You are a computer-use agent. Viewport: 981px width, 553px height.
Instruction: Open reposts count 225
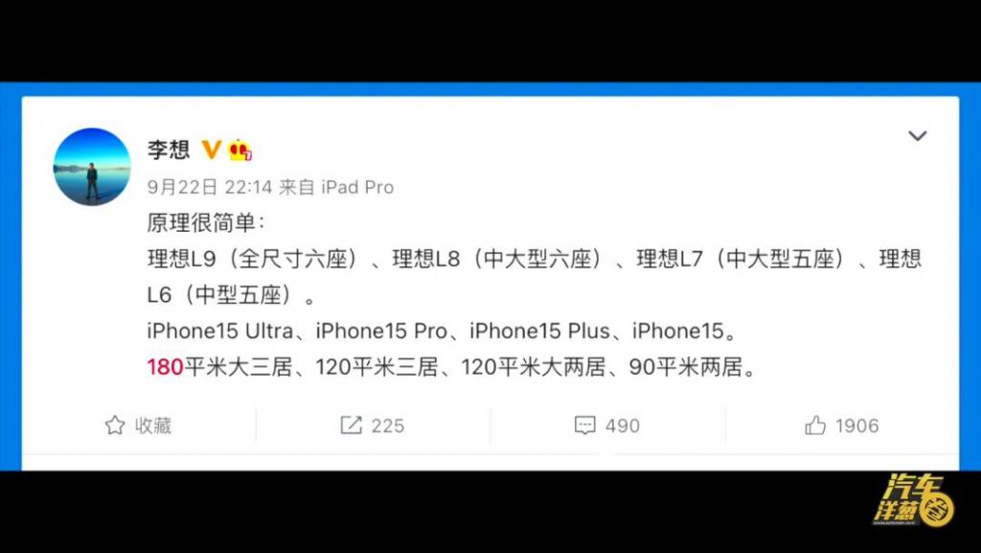click(x=388, y=426)
